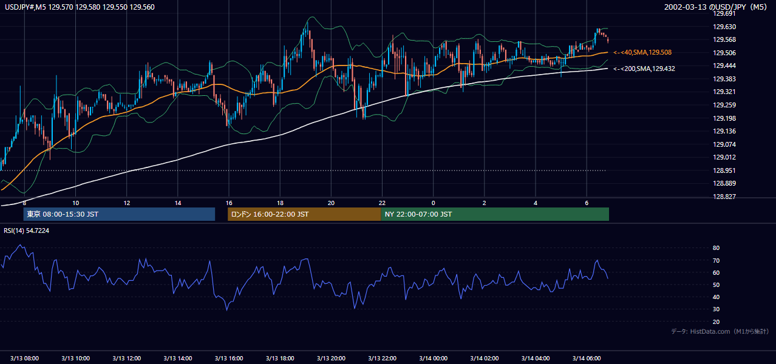Click price axis label 128.889
This screenshot has height=364, width=776.
[724, 184]
